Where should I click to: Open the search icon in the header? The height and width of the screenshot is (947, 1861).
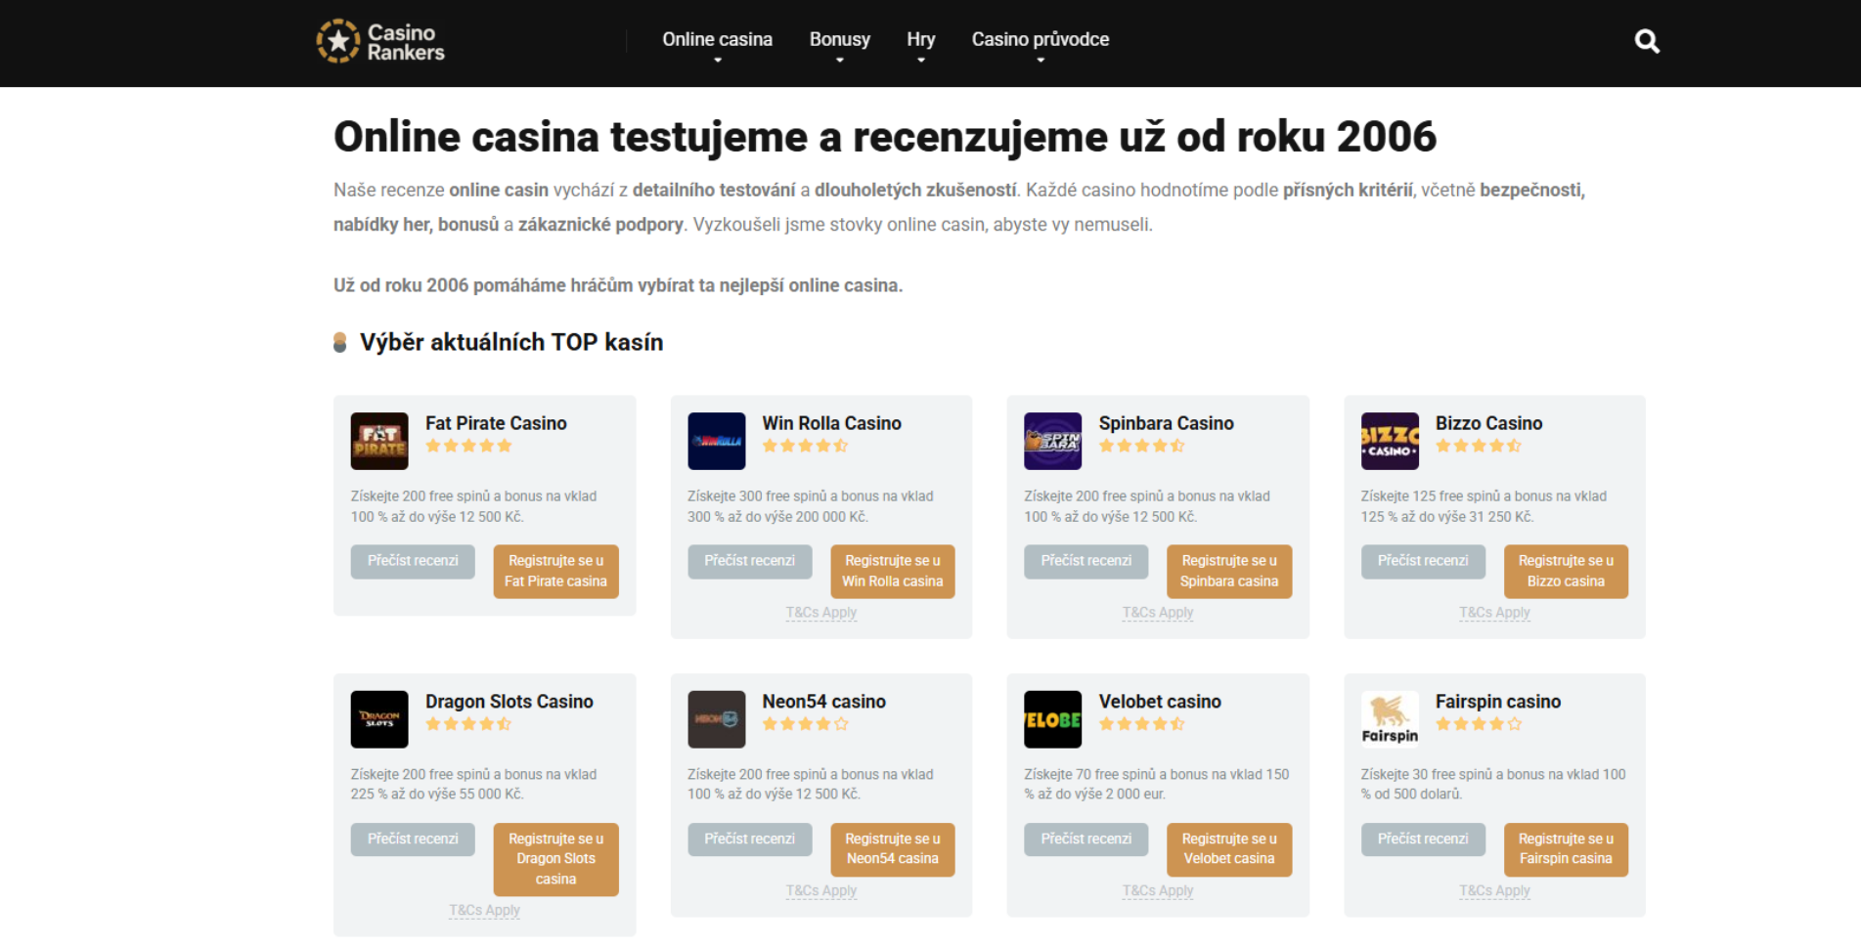[x=1646, y=41]
